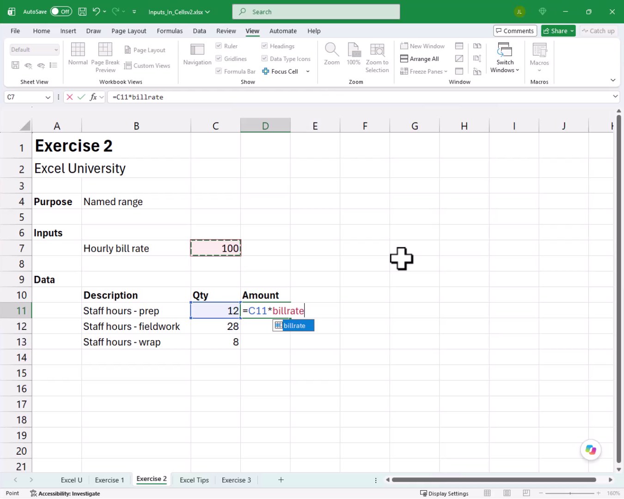
Task: Open Normal view in Workbook Views
Action: (x=78, y=54)
